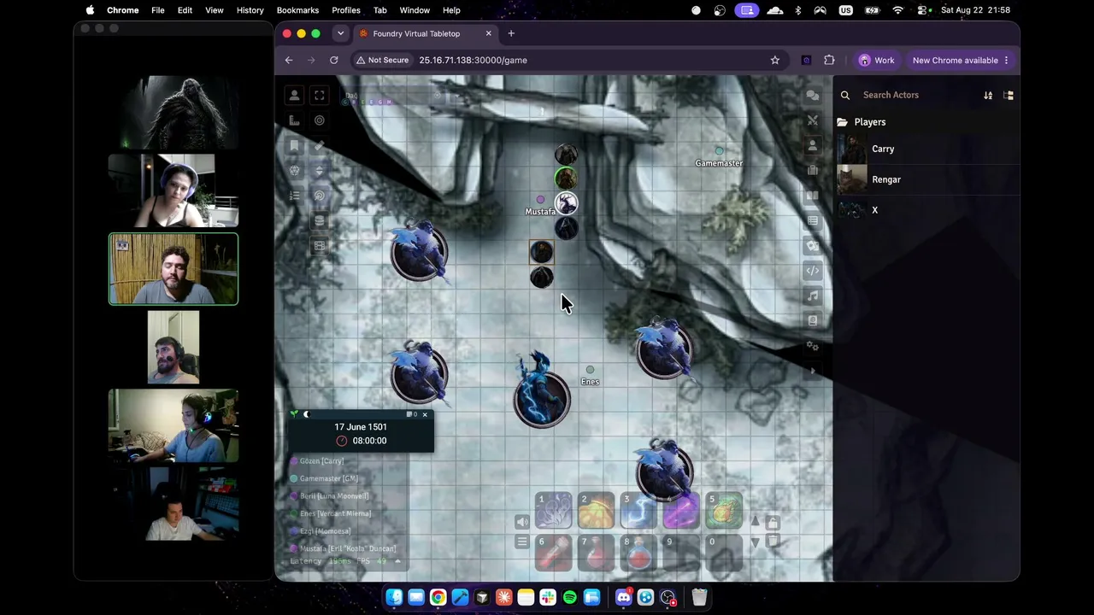Open the Carry actor sheet
The height and width of the screenshot is (615, 1094).
[x=926, y=149]
